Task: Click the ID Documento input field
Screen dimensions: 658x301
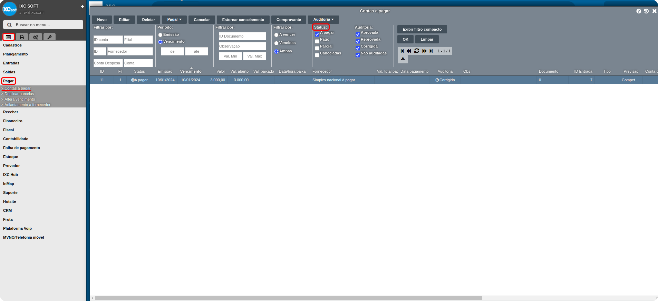Action: (x=242, y=36)
